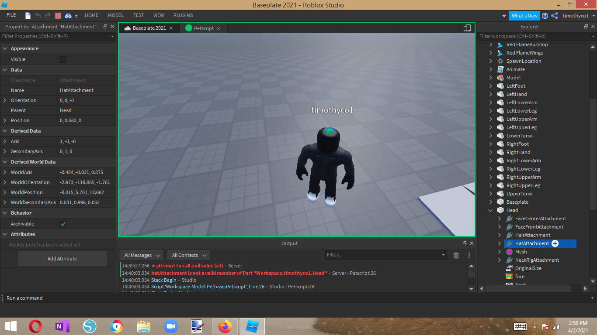
Task: Click the Output panel scrollbar down arrow
Action: pyautogui.click(x=471, y=288)
